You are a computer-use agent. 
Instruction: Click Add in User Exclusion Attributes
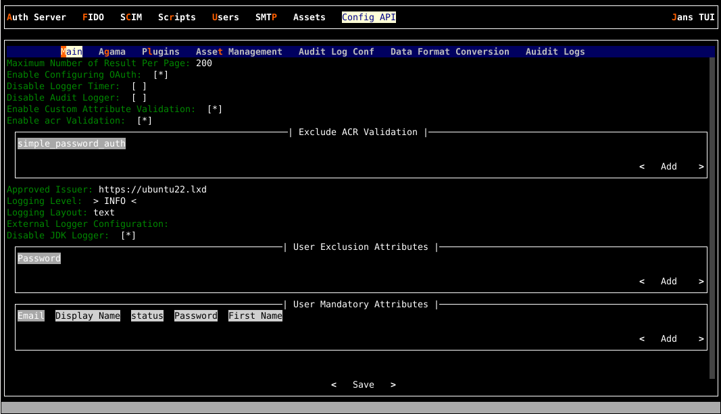point(669,282)
